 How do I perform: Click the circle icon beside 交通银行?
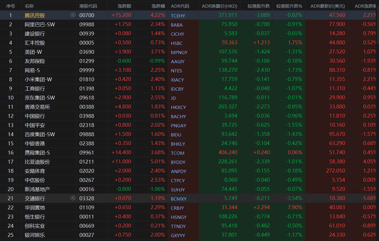coord(73,198)
